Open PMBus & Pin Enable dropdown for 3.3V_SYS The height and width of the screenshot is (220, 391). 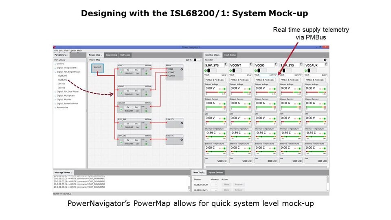[x=290, y=80]
